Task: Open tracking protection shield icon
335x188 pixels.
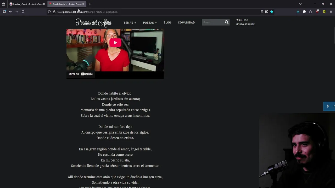Action: pyautogui.click(x=49, y=12)
